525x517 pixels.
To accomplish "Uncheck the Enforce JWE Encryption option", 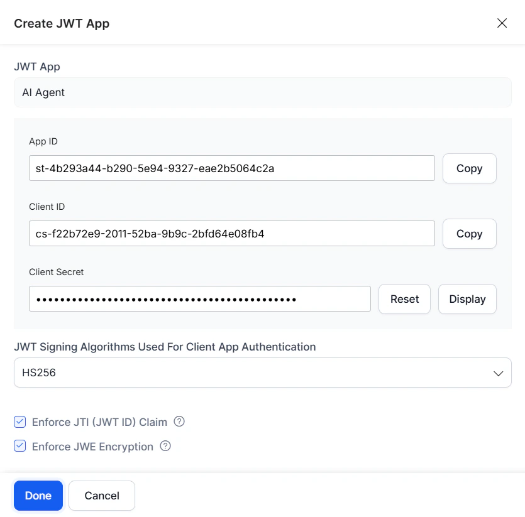I will point(19,446).
